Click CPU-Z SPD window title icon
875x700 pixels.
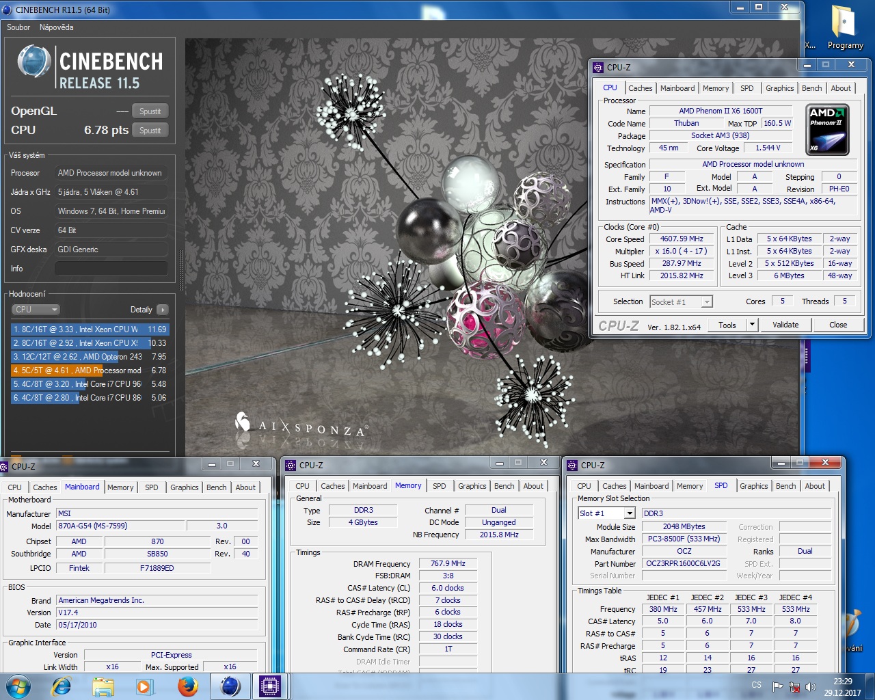(x=572, y=465)
